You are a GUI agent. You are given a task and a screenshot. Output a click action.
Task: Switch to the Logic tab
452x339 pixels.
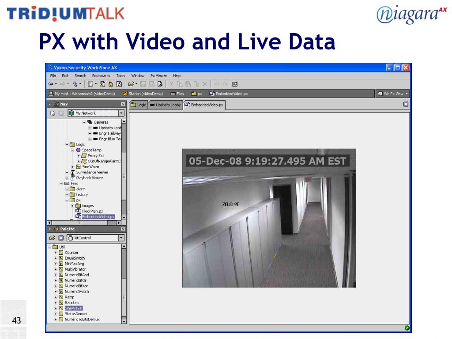click(x=138, y=105)
